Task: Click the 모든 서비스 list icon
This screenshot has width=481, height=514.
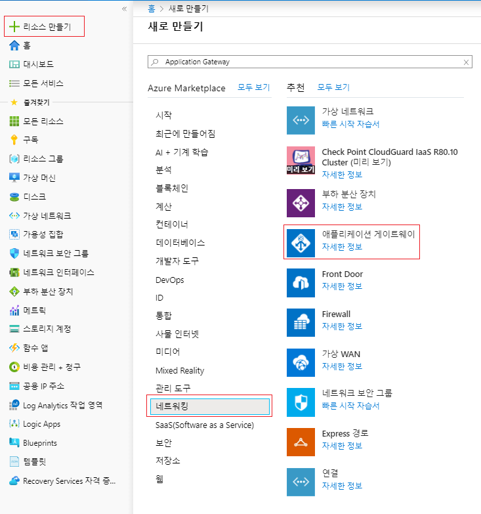Action: (14, 83)
